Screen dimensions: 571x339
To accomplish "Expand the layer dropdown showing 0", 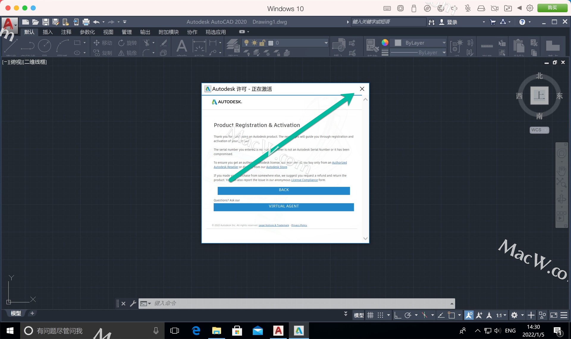I will click(x=326, y=43).
